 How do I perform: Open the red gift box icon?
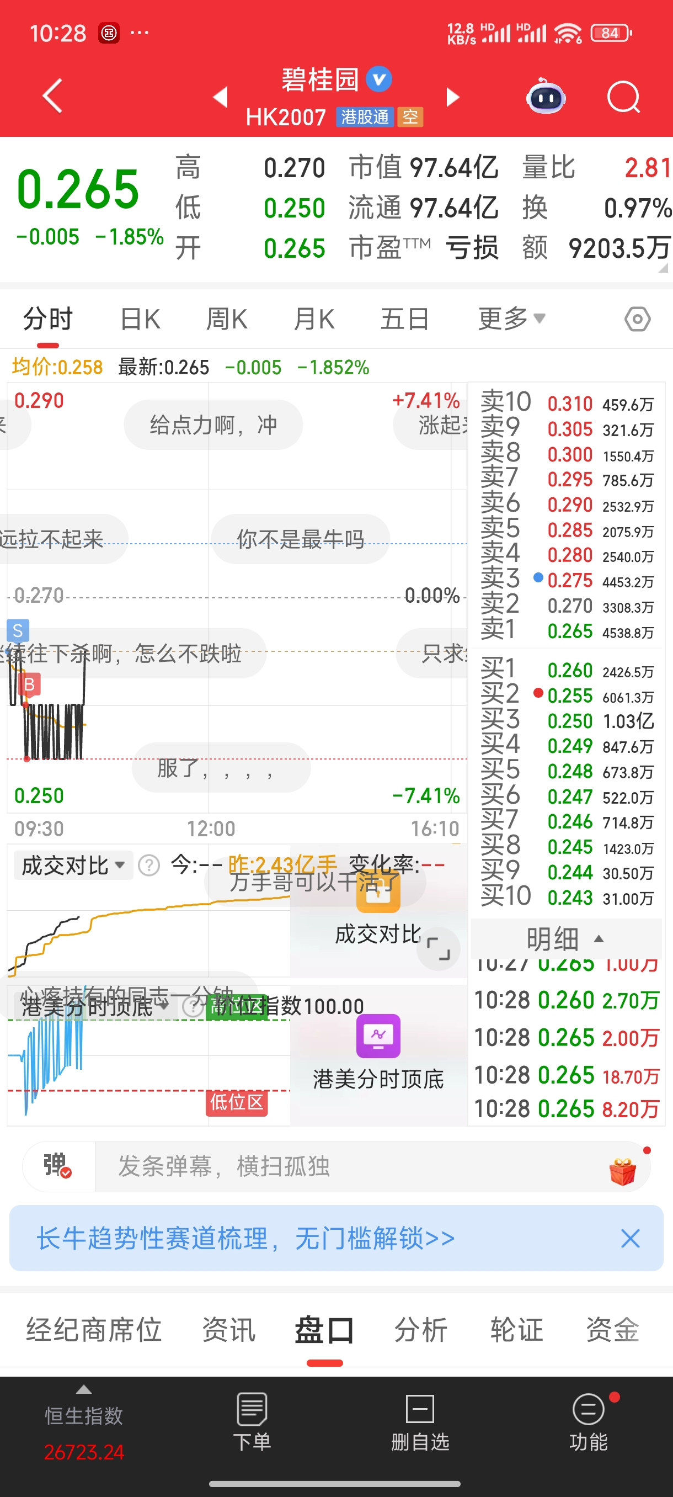[x=623, y=1171]
